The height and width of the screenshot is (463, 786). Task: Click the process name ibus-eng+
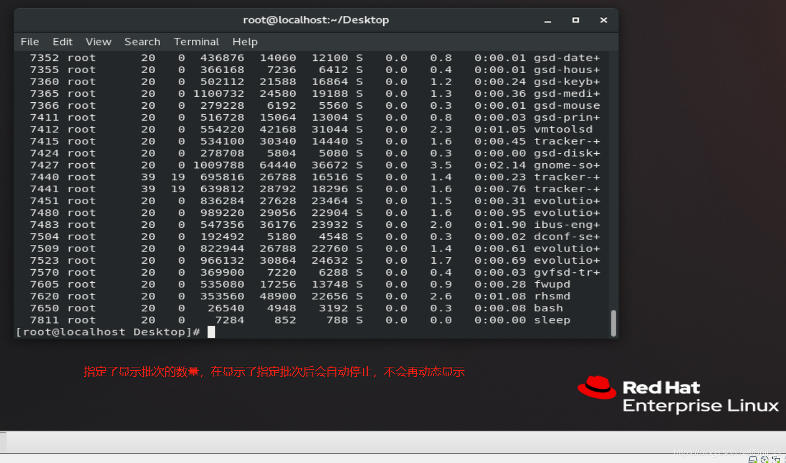[x=567, y=225]
